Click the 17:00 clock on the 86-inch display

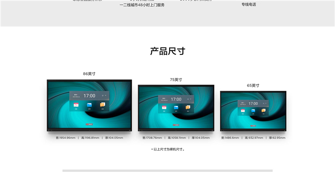(89, 96)
